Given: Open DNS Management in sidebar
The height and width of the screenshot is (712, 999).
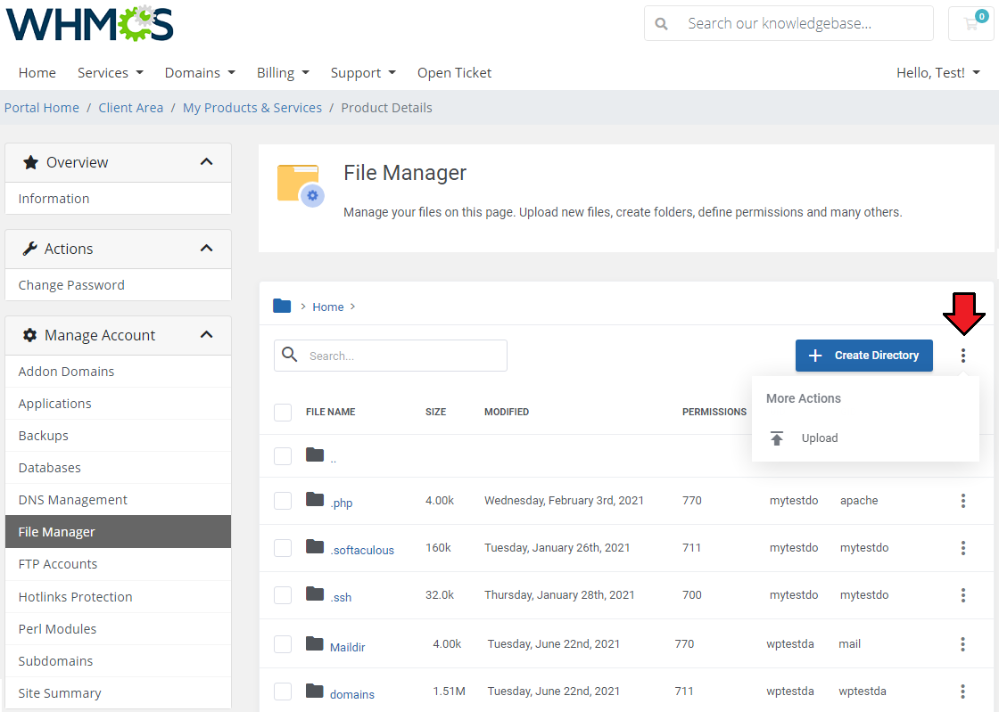Looking at the screenshot, I should click(118, 500).
